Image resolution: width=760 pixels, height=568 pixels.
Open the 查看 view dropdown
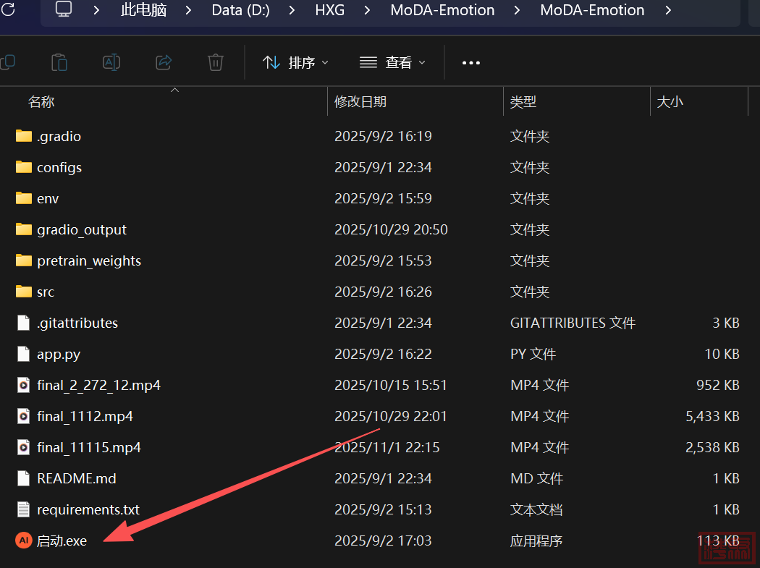(393, 63)
